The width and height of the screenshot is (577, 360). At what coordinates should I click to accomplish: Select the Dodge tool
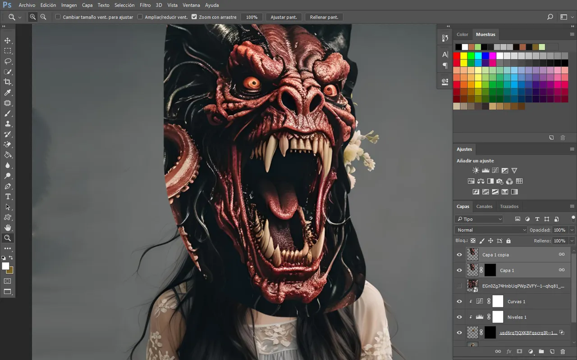tap(8, 176)
